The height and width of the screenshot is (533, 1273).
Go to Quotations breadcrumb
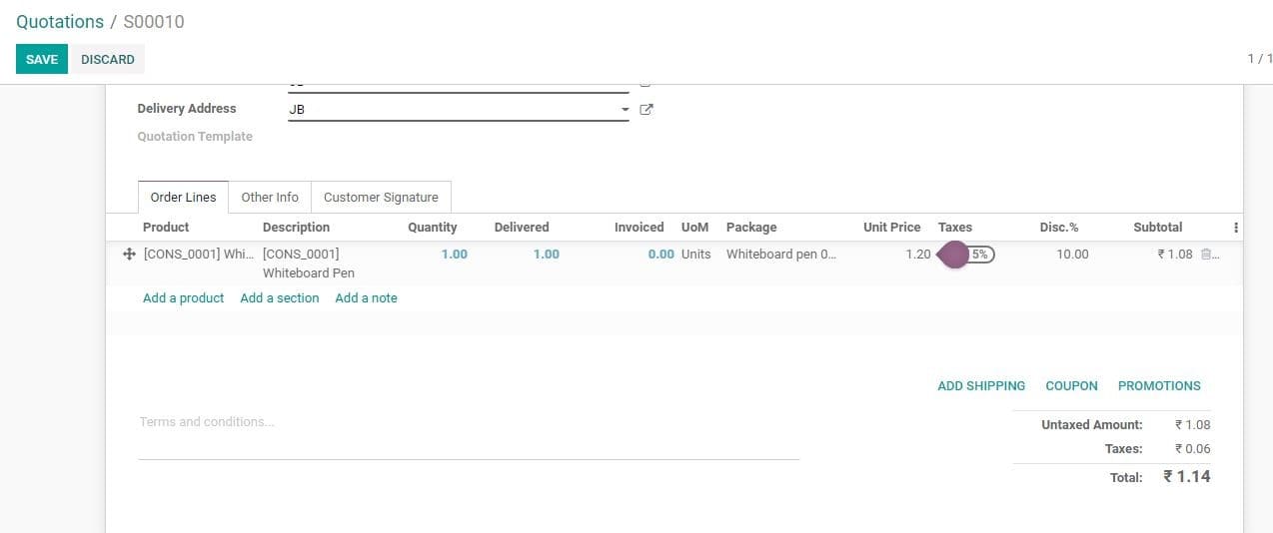[60, 22]
